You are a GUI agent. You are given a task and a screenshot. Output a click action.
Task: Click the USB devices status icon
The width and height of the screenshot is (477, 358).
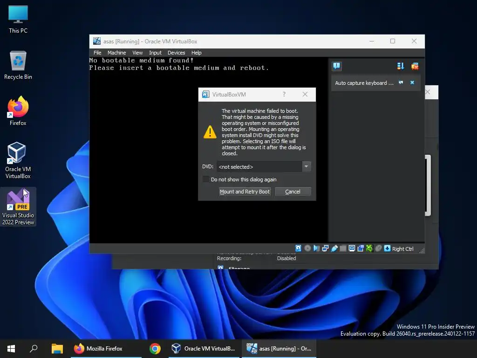(x=334, y=248)
